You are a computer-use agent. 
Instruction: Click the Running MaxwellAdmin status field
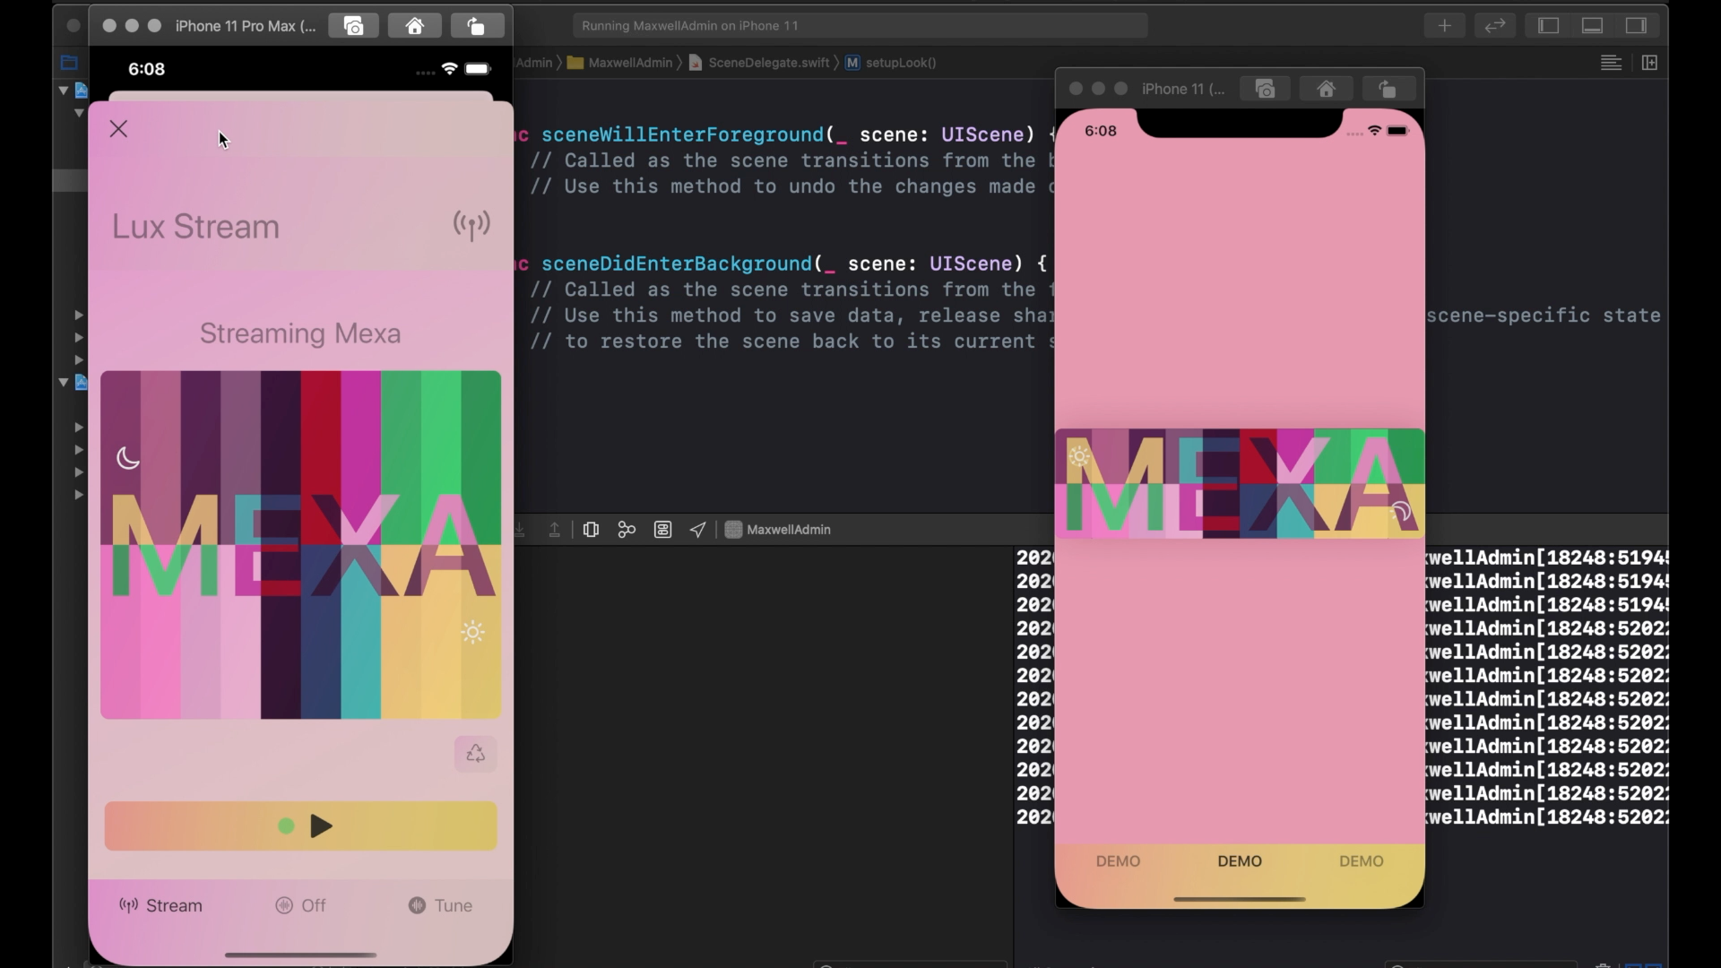(x=860, y=26)
